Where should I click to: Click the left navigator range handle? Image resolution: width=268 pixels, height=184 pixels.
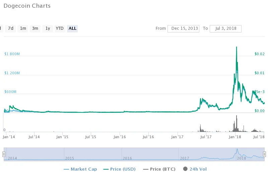point(4,154)
